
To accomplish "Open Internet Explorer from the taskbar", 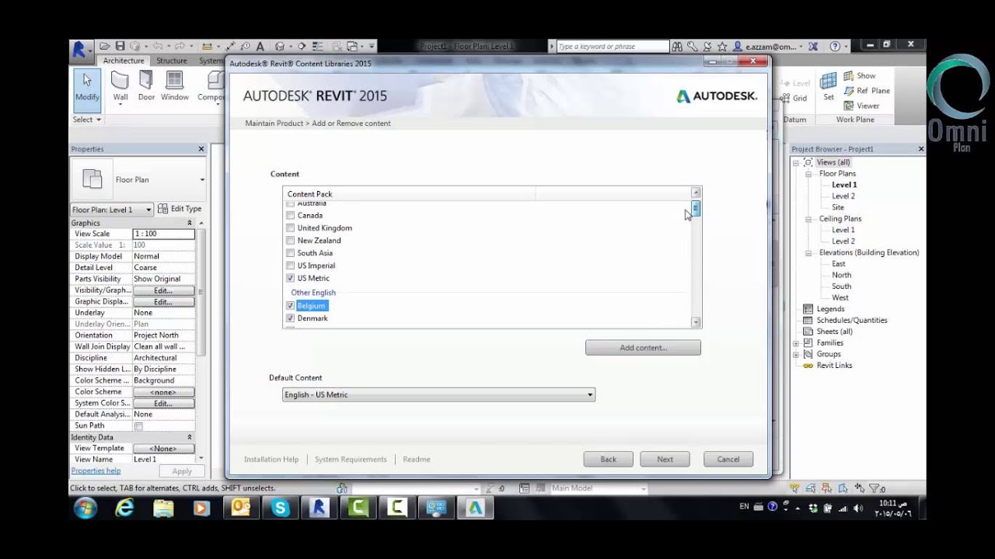I will (124, 508).
